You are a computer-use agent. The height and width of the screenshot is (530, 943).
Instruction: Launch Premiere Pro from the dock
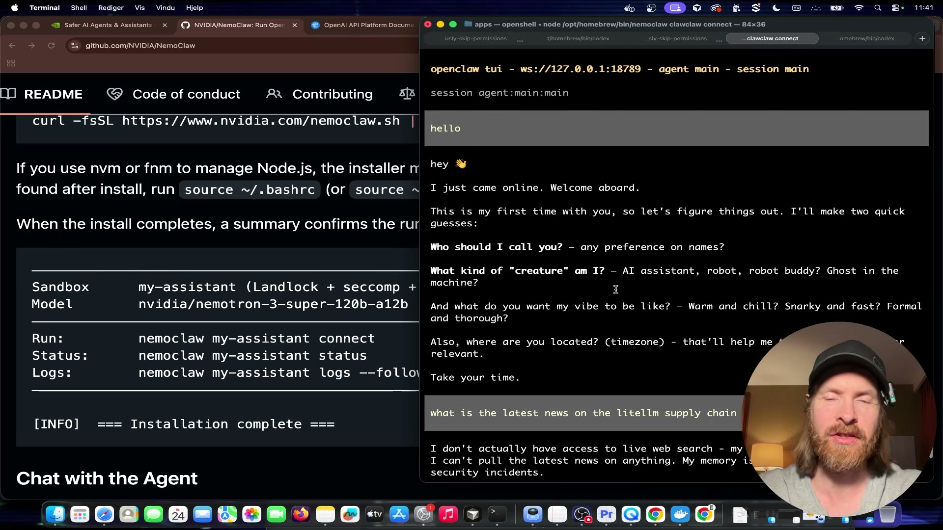click(x=607, y=514)
